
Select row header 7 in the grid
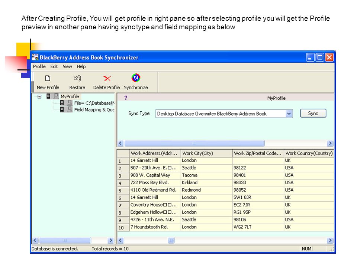pos(123,205)
